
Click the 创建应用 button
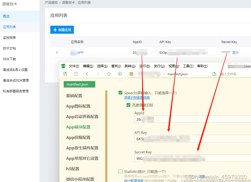62,30
